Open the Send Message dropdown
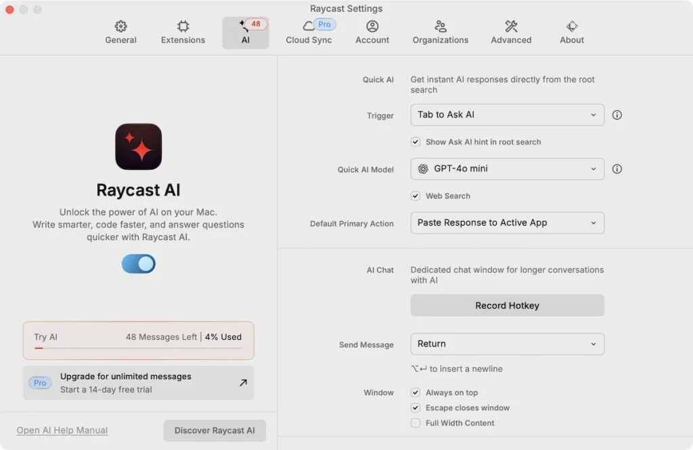The image size is (693, 450). 508,344
